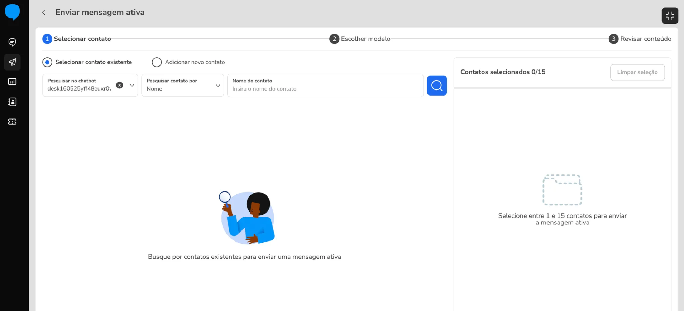Image resolution: width=684 pixels, height=311 pixels.
Task: Open the contacts book sidebar icon
Action: coord(12,102)
